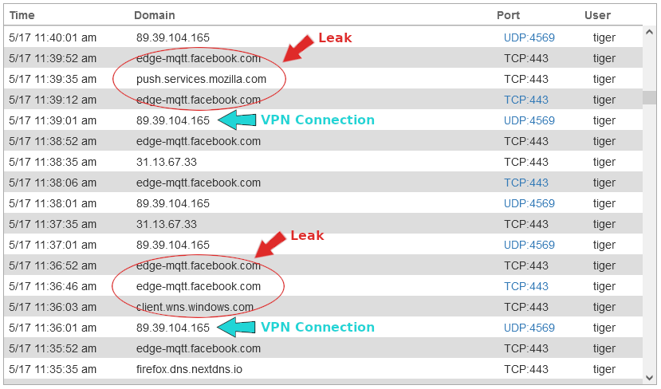Open UDP:4569 link at 11:40:01 am

529,37
